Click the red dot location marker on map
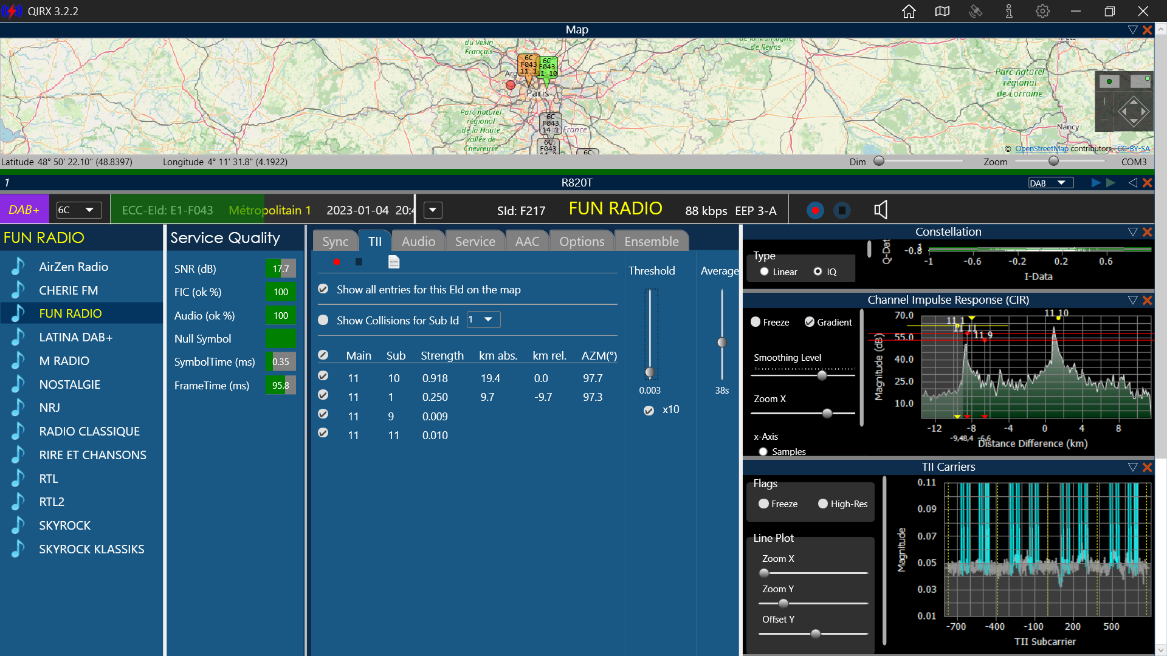Image resolution: width=1167 pixels, height=656 pixels. 511,85
